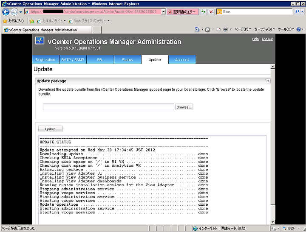Click the RSS feeds icon
Viewport: 306px width, 232px height.
[x=208, y=29]
